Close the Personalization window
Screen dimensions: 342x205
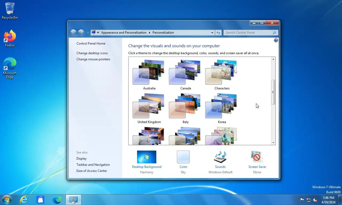tap(272, 23)
